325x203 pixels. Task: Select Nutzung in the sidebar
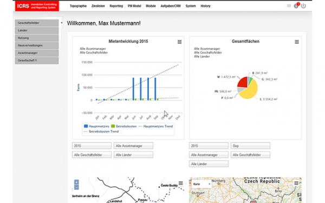pos(37,38)
